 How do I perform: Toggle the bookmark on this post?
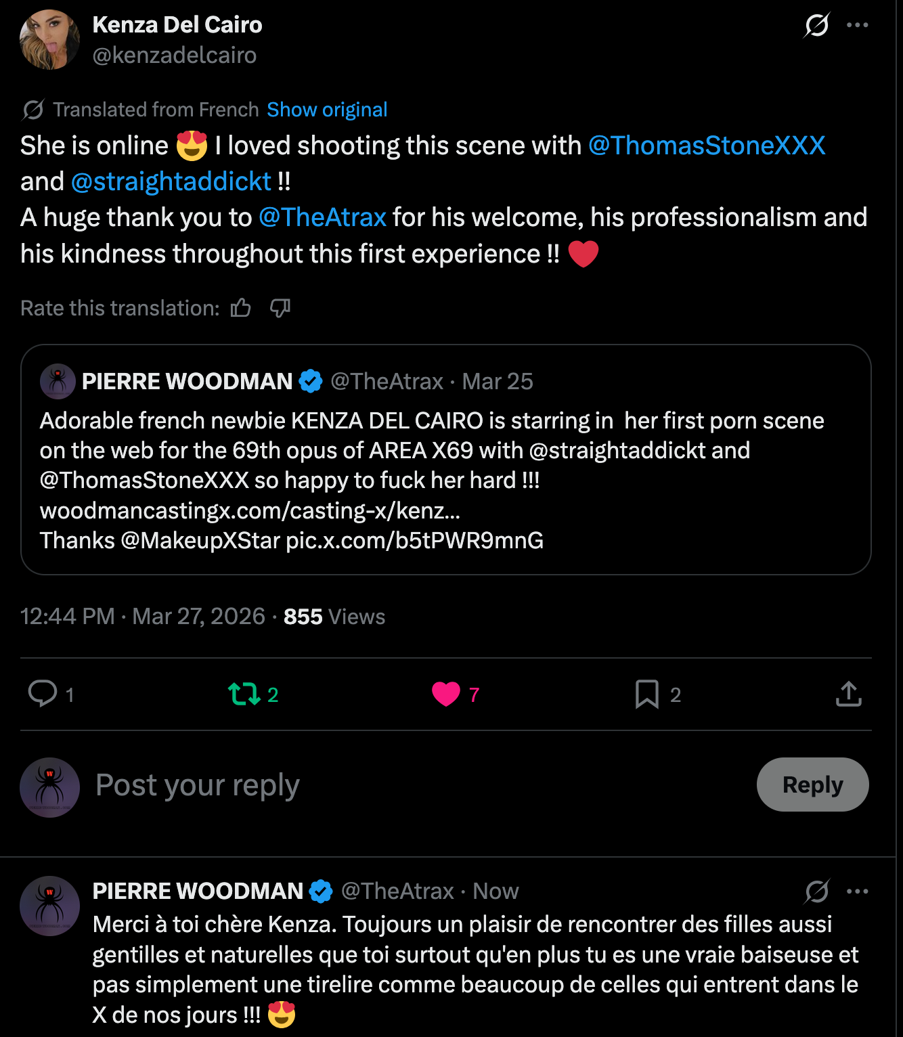tap(647, 694)
